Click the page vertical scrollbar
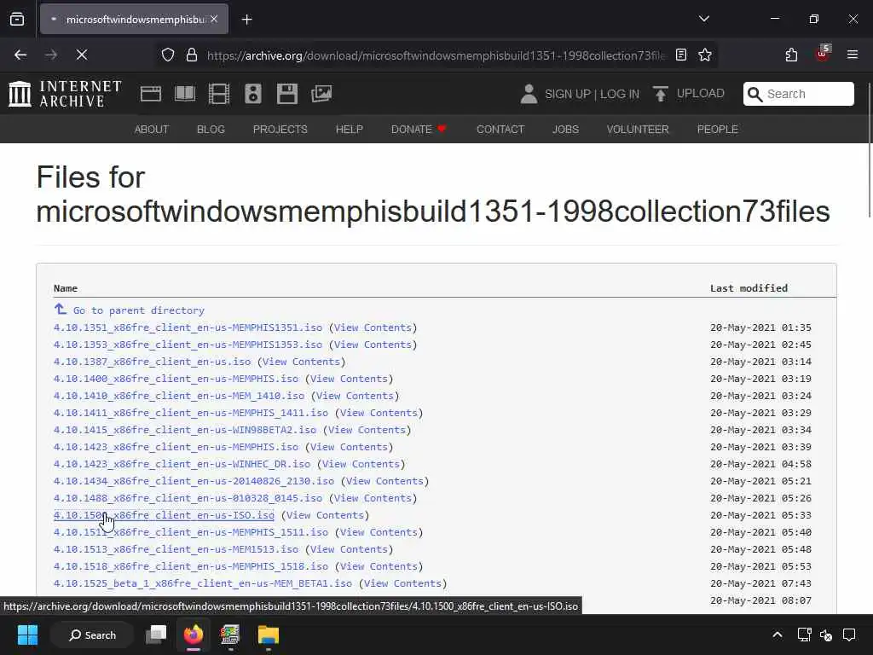The width and height of the screenshot is (873, 655). [870, 149]
